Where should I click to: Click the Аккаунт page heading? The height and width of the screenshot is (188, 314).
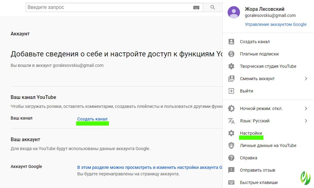(x=20, y=34)
